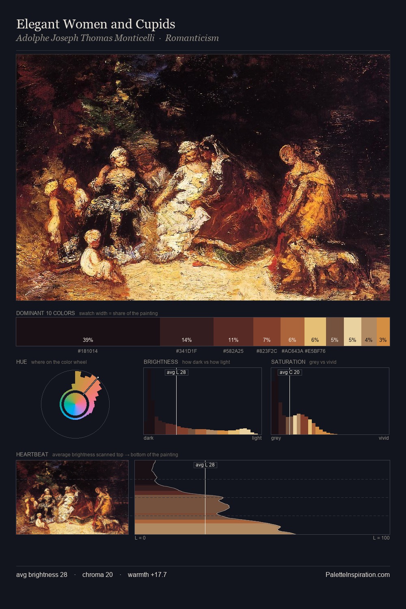Click the small heartbeat painting thumbnail
The width and height of the screenshot is (406, 609).
(72, 497)
